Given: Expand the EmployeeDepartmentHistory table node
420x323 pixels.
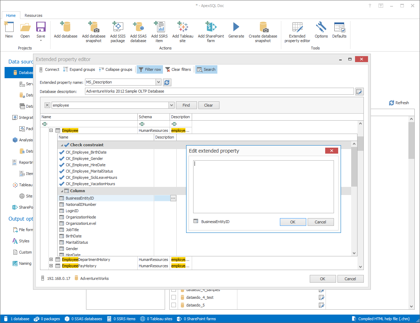Looking at the screenshot, I should [x=51, y=260].
